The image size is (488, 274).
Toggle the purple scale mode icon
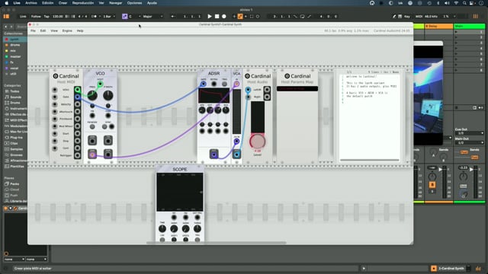tap(124, 17)
